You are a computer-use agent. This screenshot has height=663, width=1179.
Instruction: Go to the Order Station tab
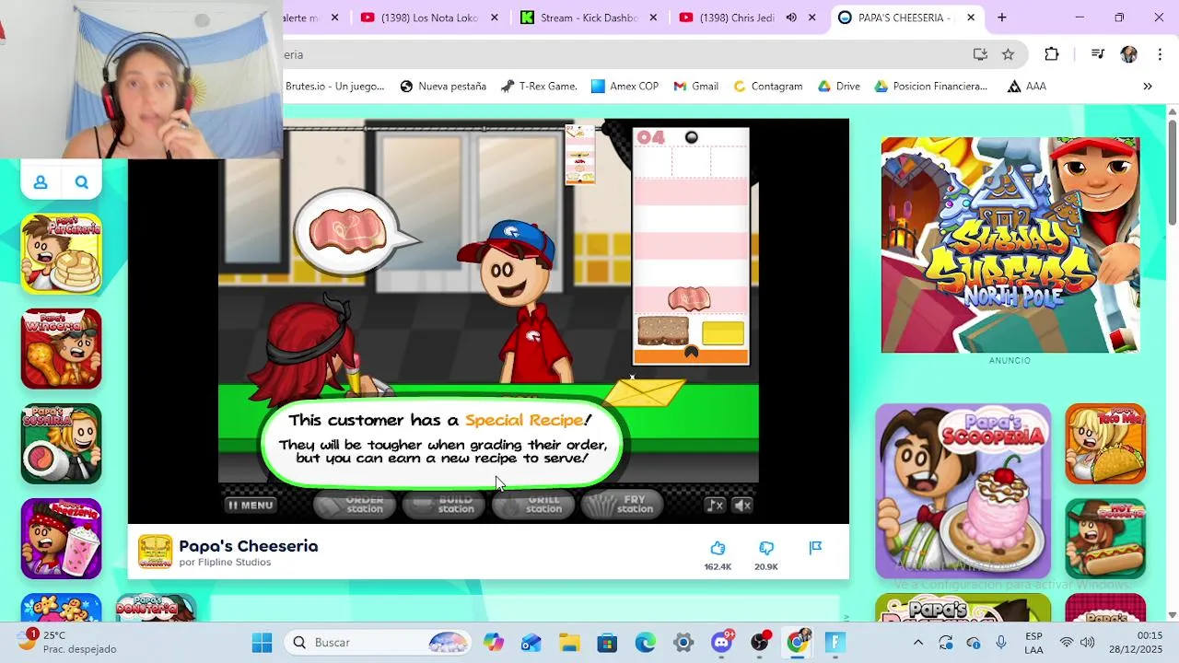[x=355, y=505]
